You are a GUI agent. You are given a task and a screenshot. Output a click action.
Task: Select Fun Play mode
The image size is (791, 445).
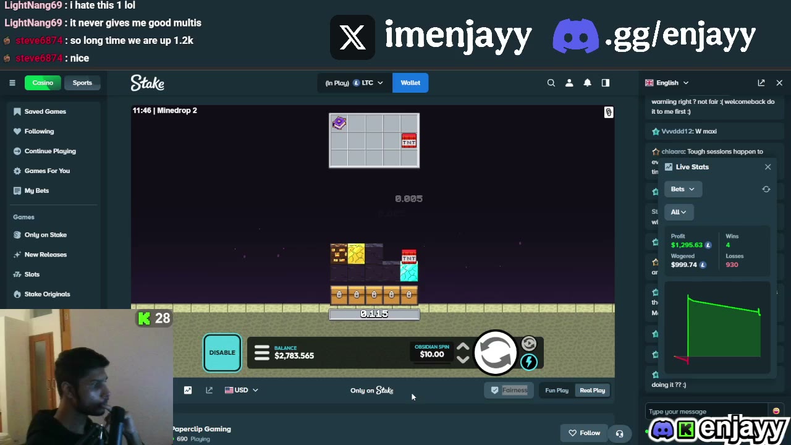click(x=557, y=390)
